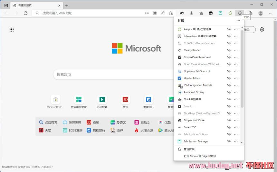This screenshot has height=172, width=277.
Task: Open the Quick bookmarks star toolbar icon
Action: [201, 13]
